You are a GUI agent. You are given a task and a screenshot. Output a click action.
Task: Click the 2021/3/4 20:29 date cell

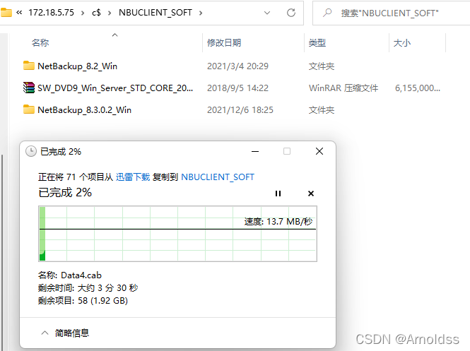coord(237,66)
